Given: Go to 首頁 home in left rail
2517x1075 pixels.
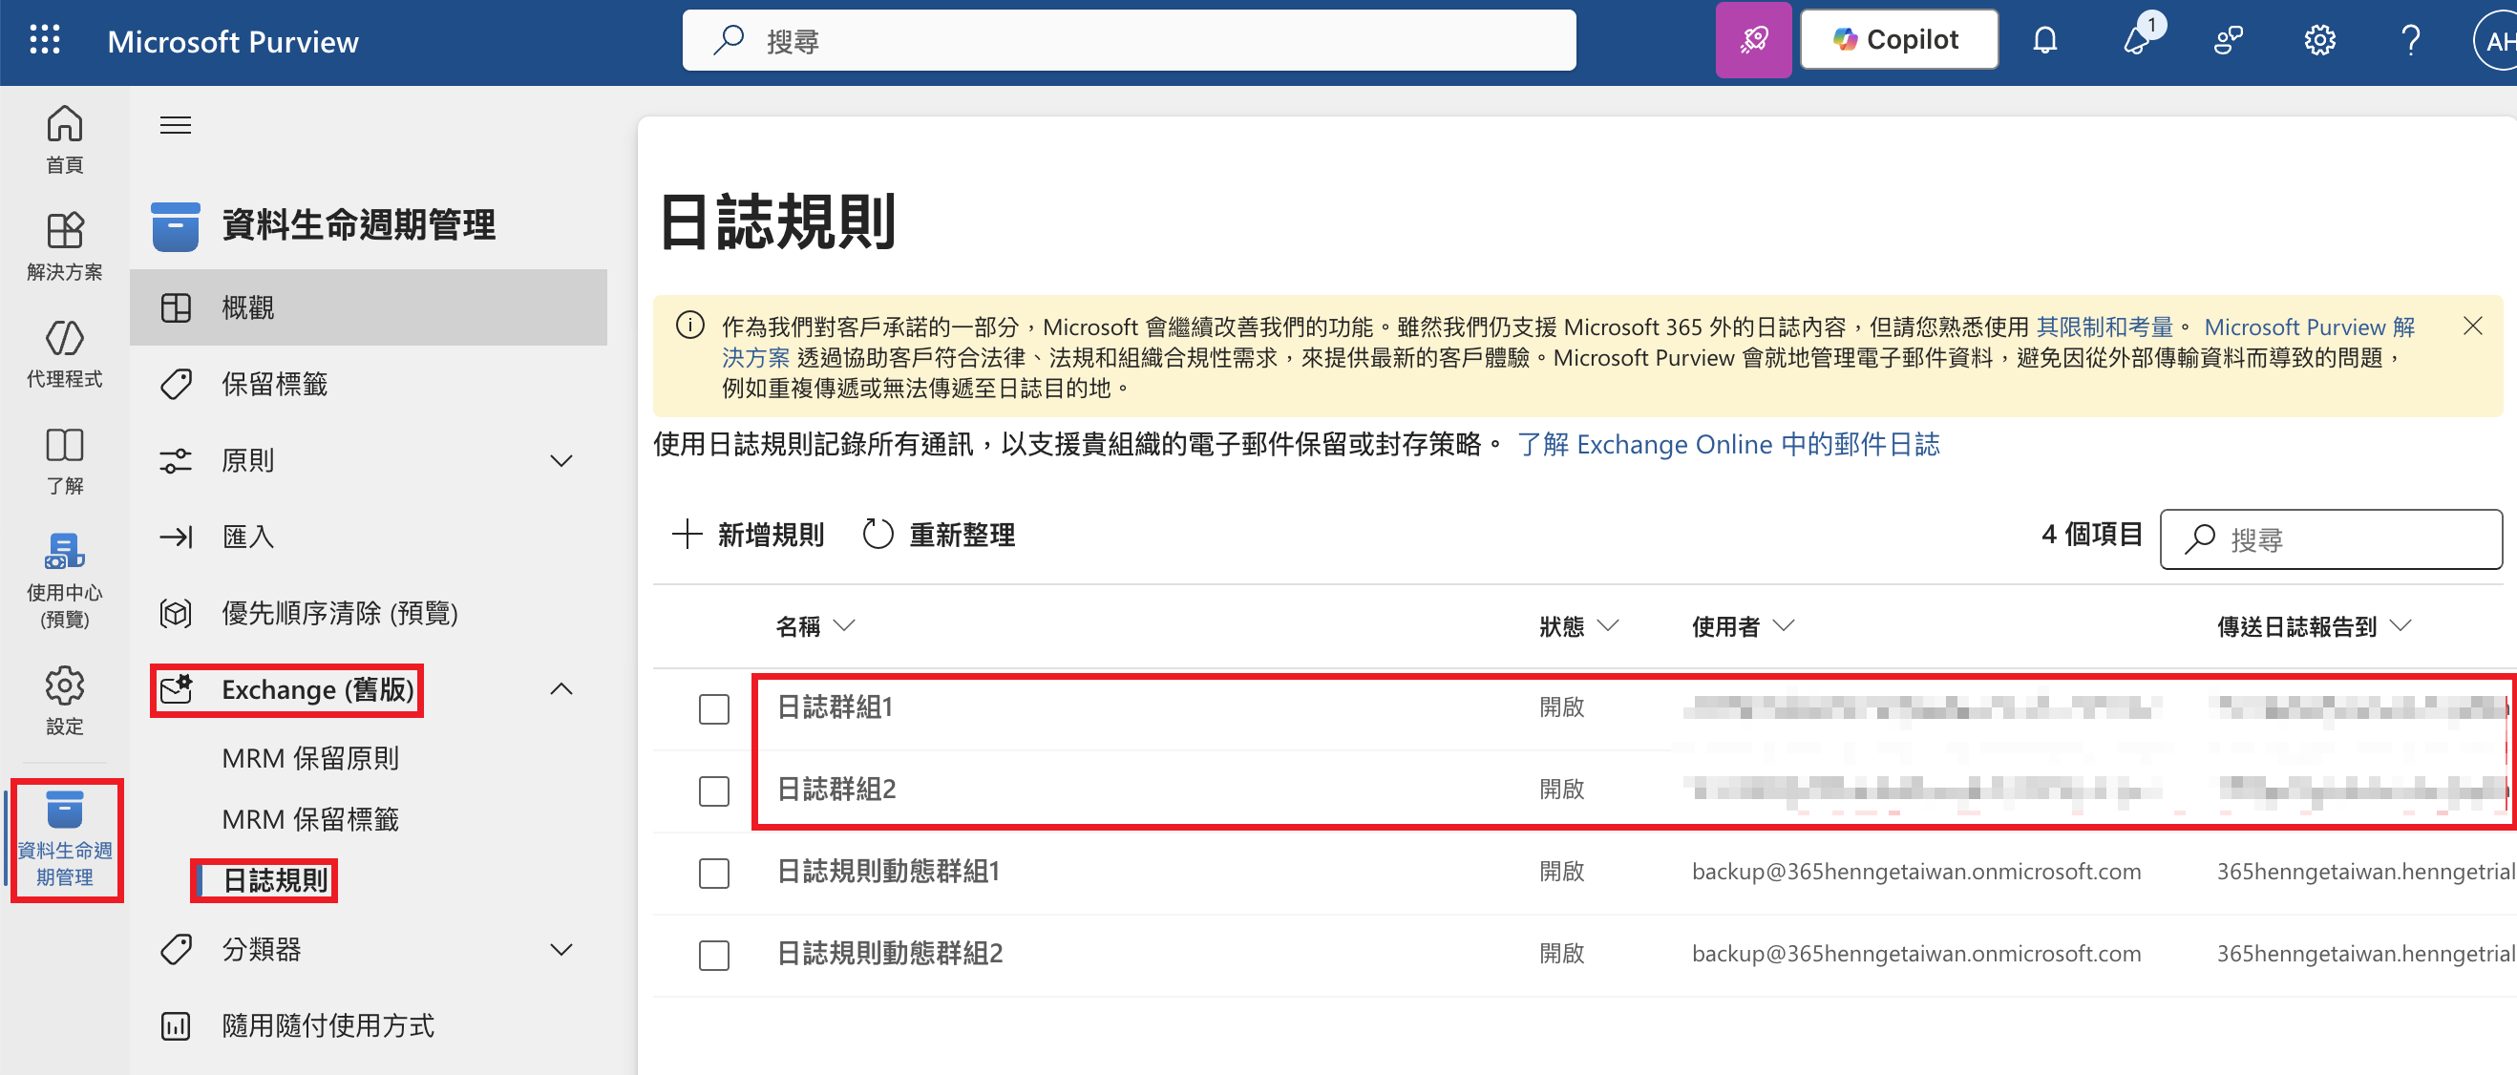Looking at the screenshot, I should pos(65,139).
